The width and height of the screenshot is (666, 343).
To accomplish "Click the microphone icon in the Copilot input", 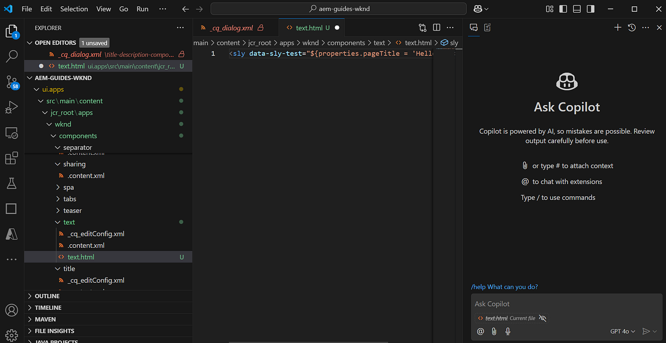I will point(508,331).
